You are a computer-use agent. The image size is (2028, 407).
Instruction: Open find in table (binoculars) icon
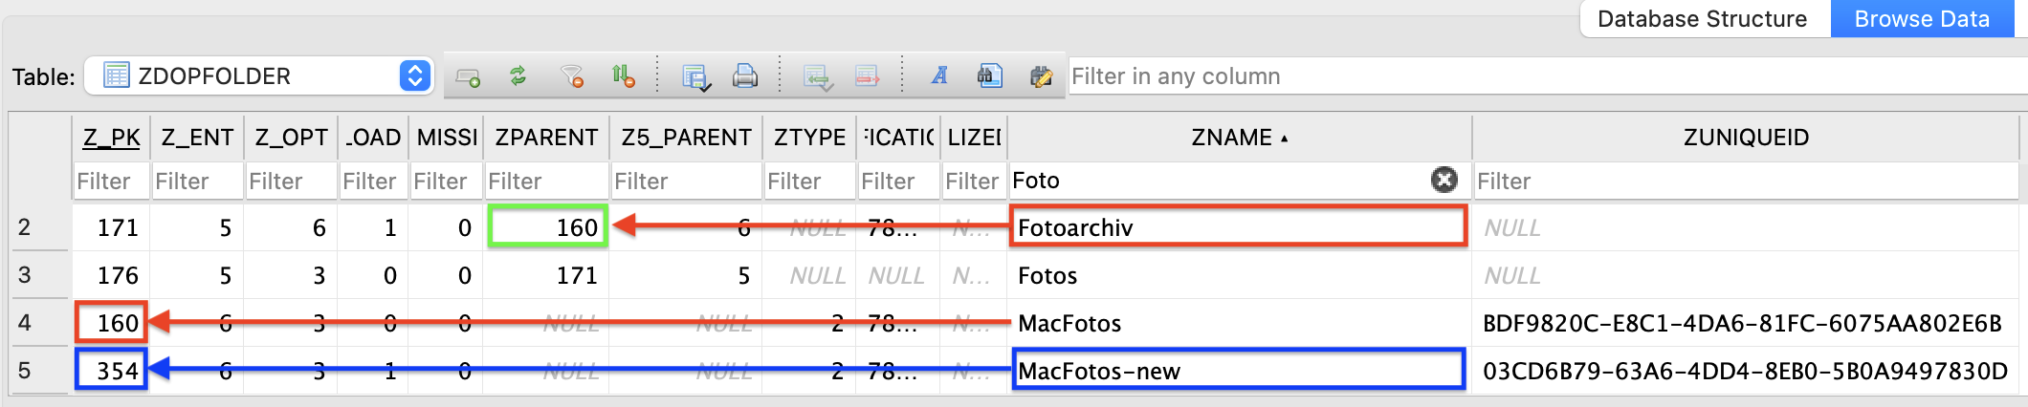pos(989,76)
